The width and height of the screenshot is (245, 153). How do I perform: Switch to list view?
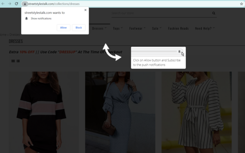point(18,61)
